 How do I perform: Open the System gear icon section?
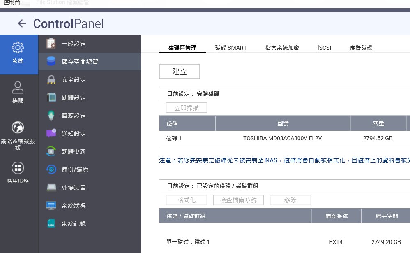[18, 48]
